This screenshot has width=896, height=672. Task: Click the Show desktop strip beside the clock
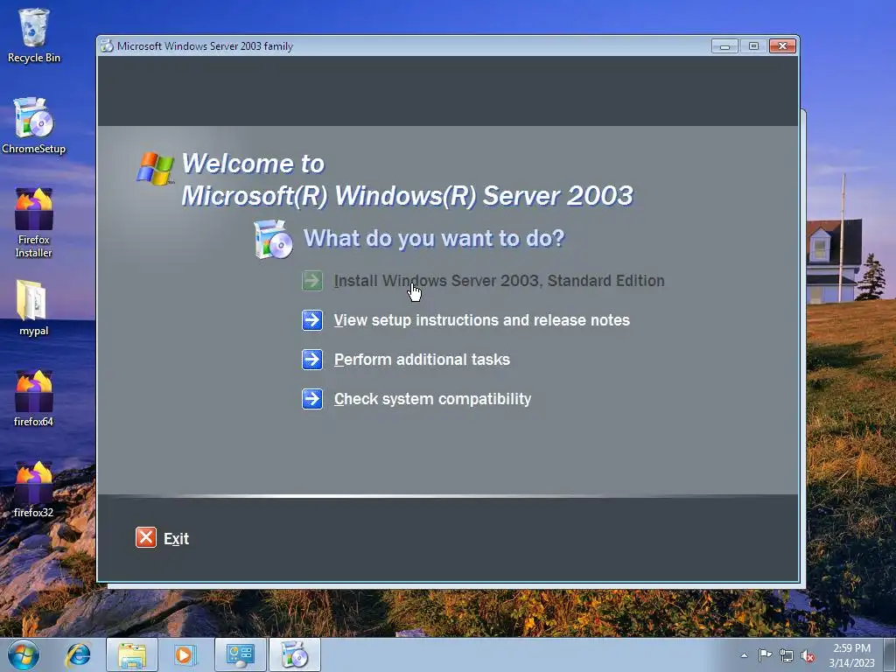[x=889, y=654]
